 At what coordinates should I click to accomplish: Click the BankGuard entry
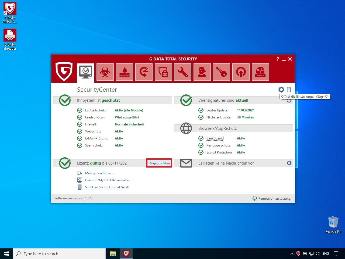coord(215,138)
